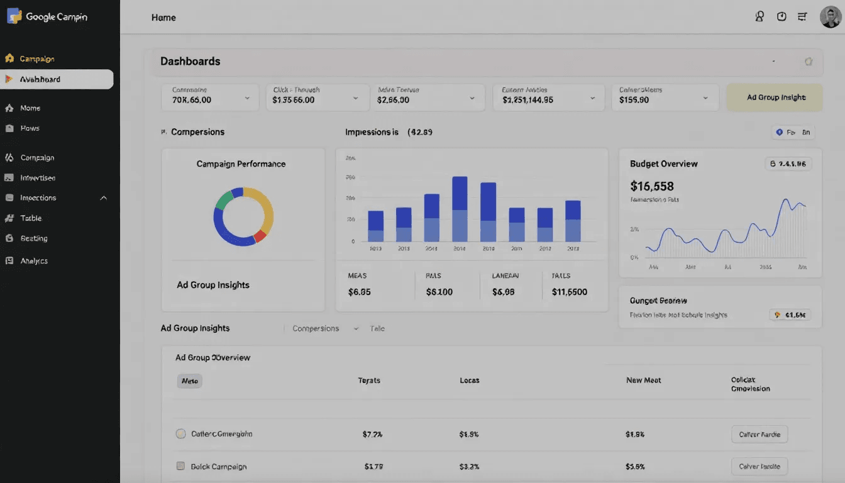The image size is (845, 483).
Task: Click the Google Campin logo icon
Action: (14, 17)
